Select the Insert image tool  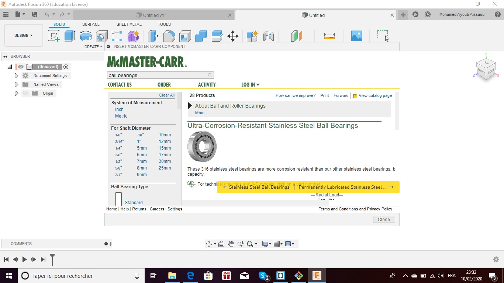tap(356, 36)
